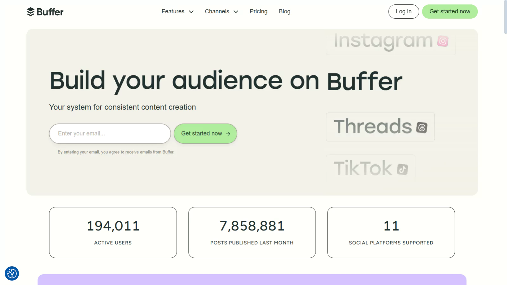Click the Build your audience on Buffer headline
Viewport: 507px width, 285px height.
click(226, 81)
